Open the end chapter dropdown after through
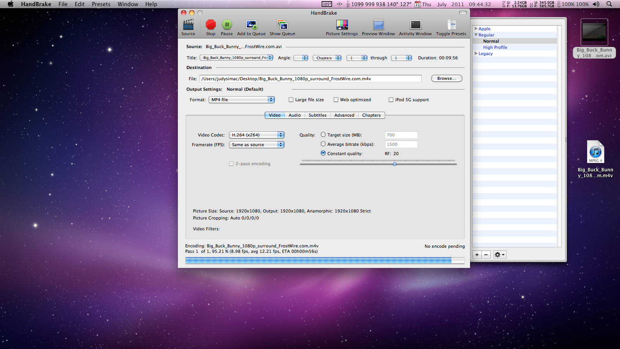Image resolution: width=620 pixels, height=349 pixels. (401, 58)
